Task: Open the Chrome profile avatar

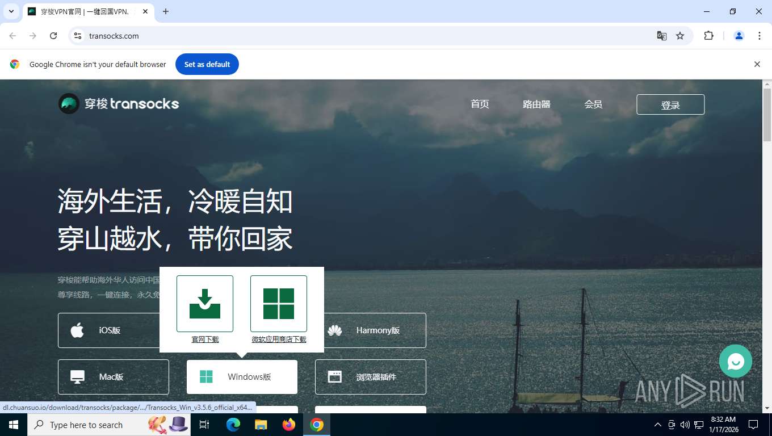Action: point(739,36)
